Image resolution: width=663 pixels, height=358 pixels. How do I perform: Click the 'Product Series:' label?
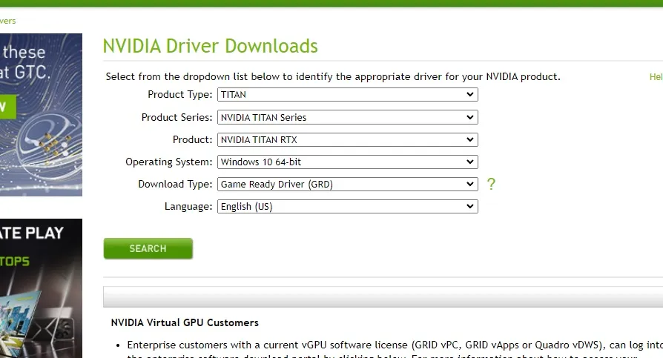(177, 117)
